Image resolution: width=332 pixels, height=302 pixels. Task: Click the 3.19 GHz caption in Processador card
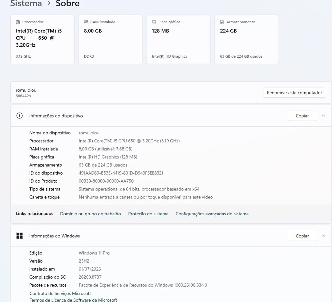tap(23, 56)
